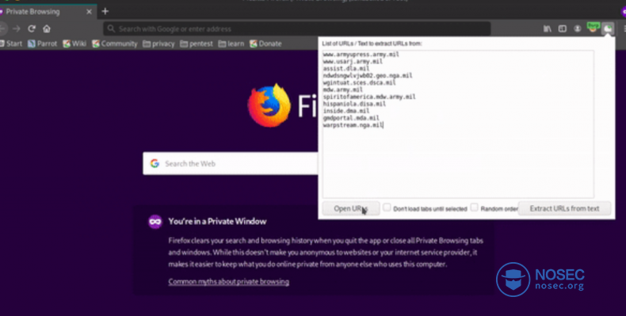Click the assist.dla.mil line

(346, 69)
